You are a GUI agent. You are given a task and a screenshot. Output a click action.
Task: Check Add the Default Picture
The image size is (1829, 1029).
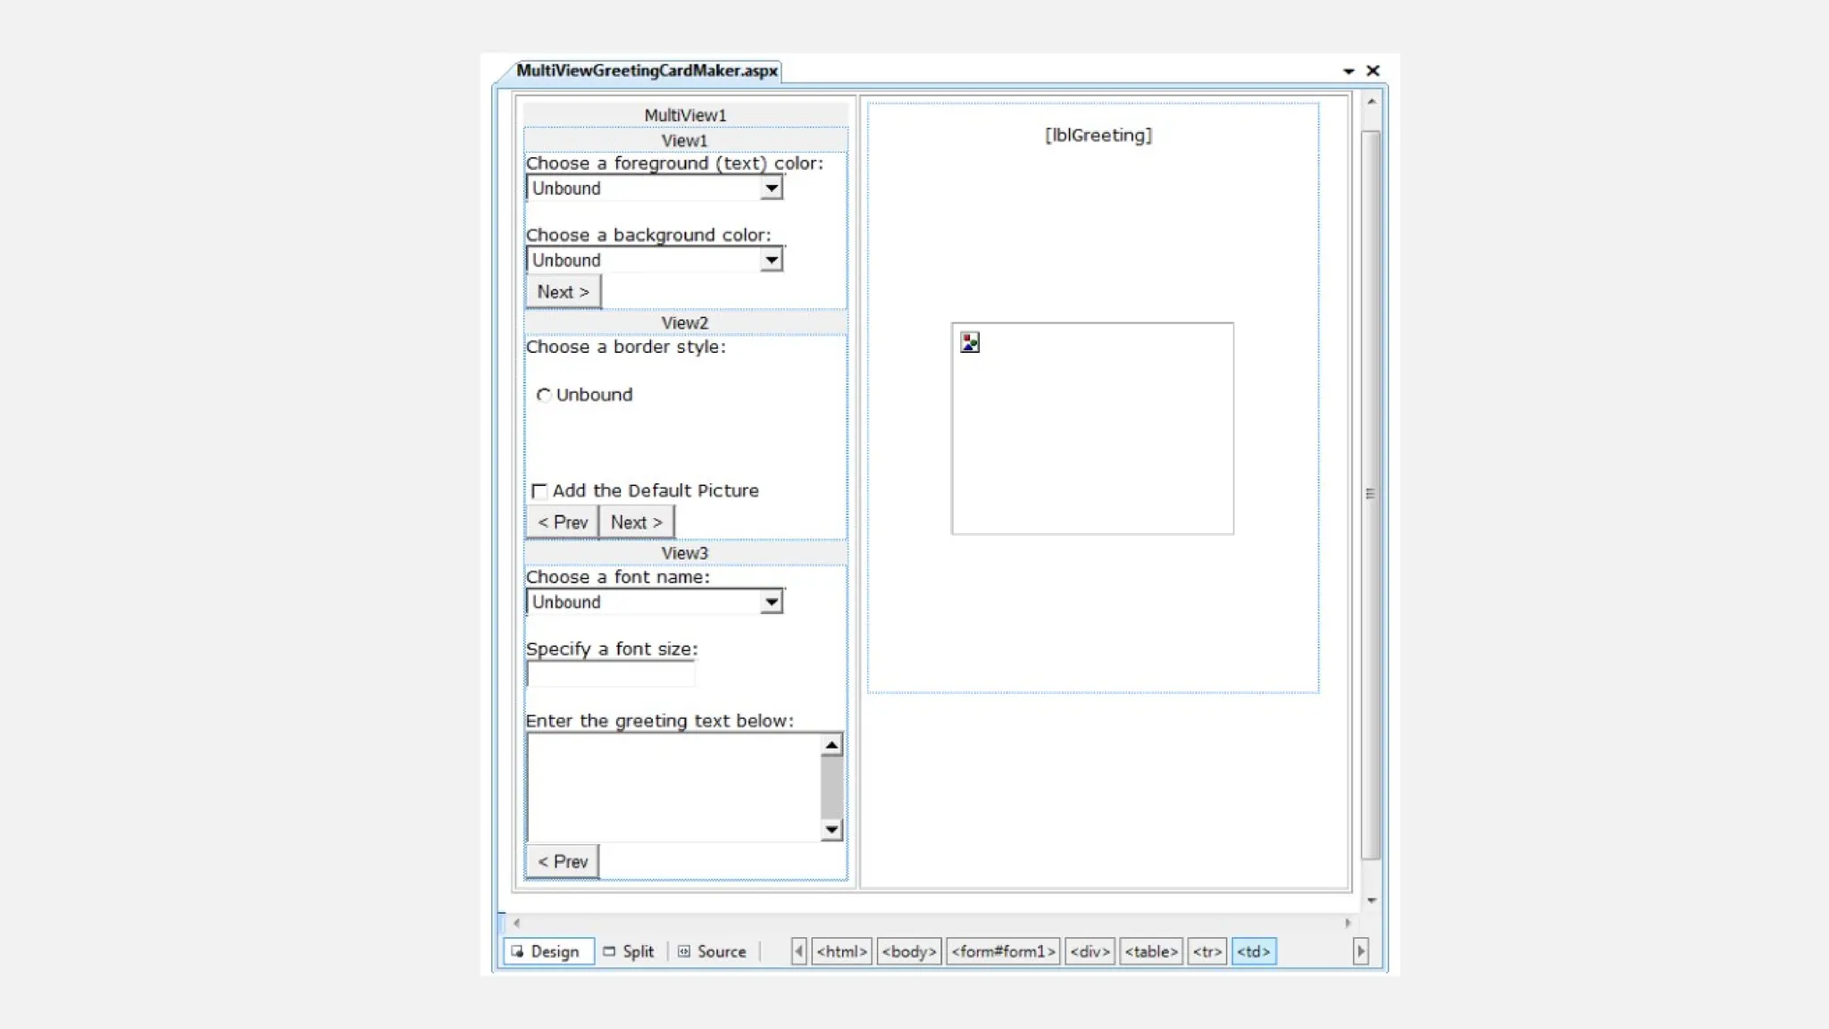click(x=539, y=491)
